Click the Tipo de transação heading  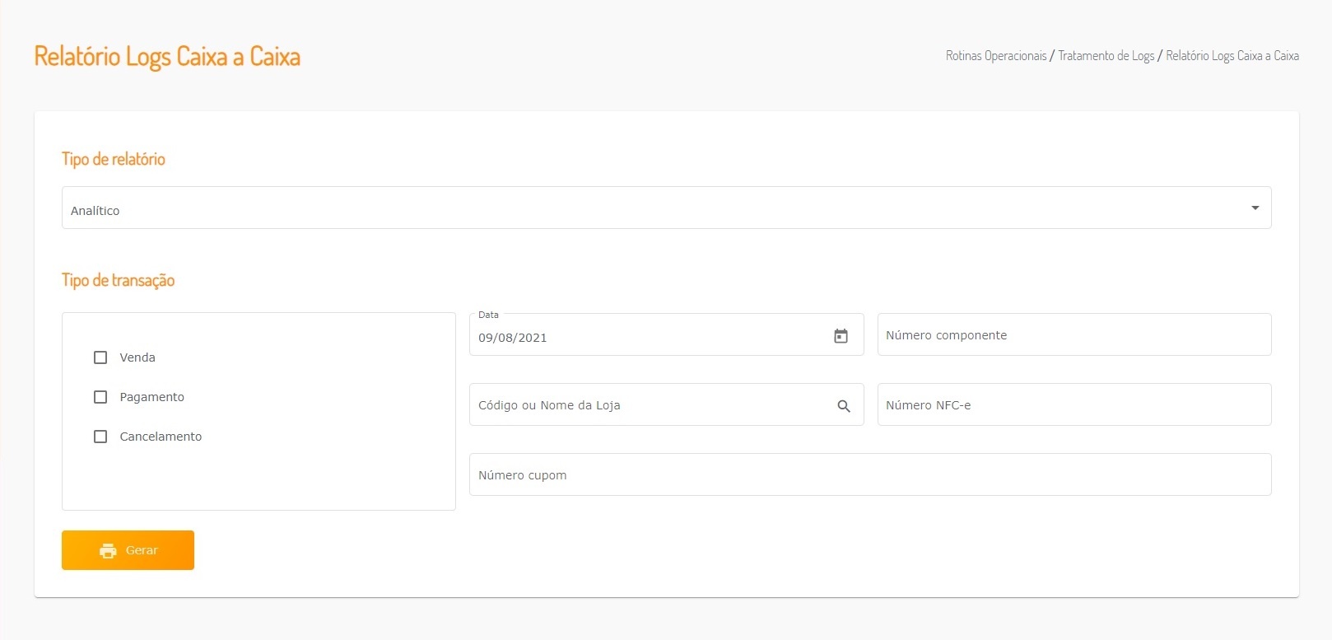click(x=119, y=280)
